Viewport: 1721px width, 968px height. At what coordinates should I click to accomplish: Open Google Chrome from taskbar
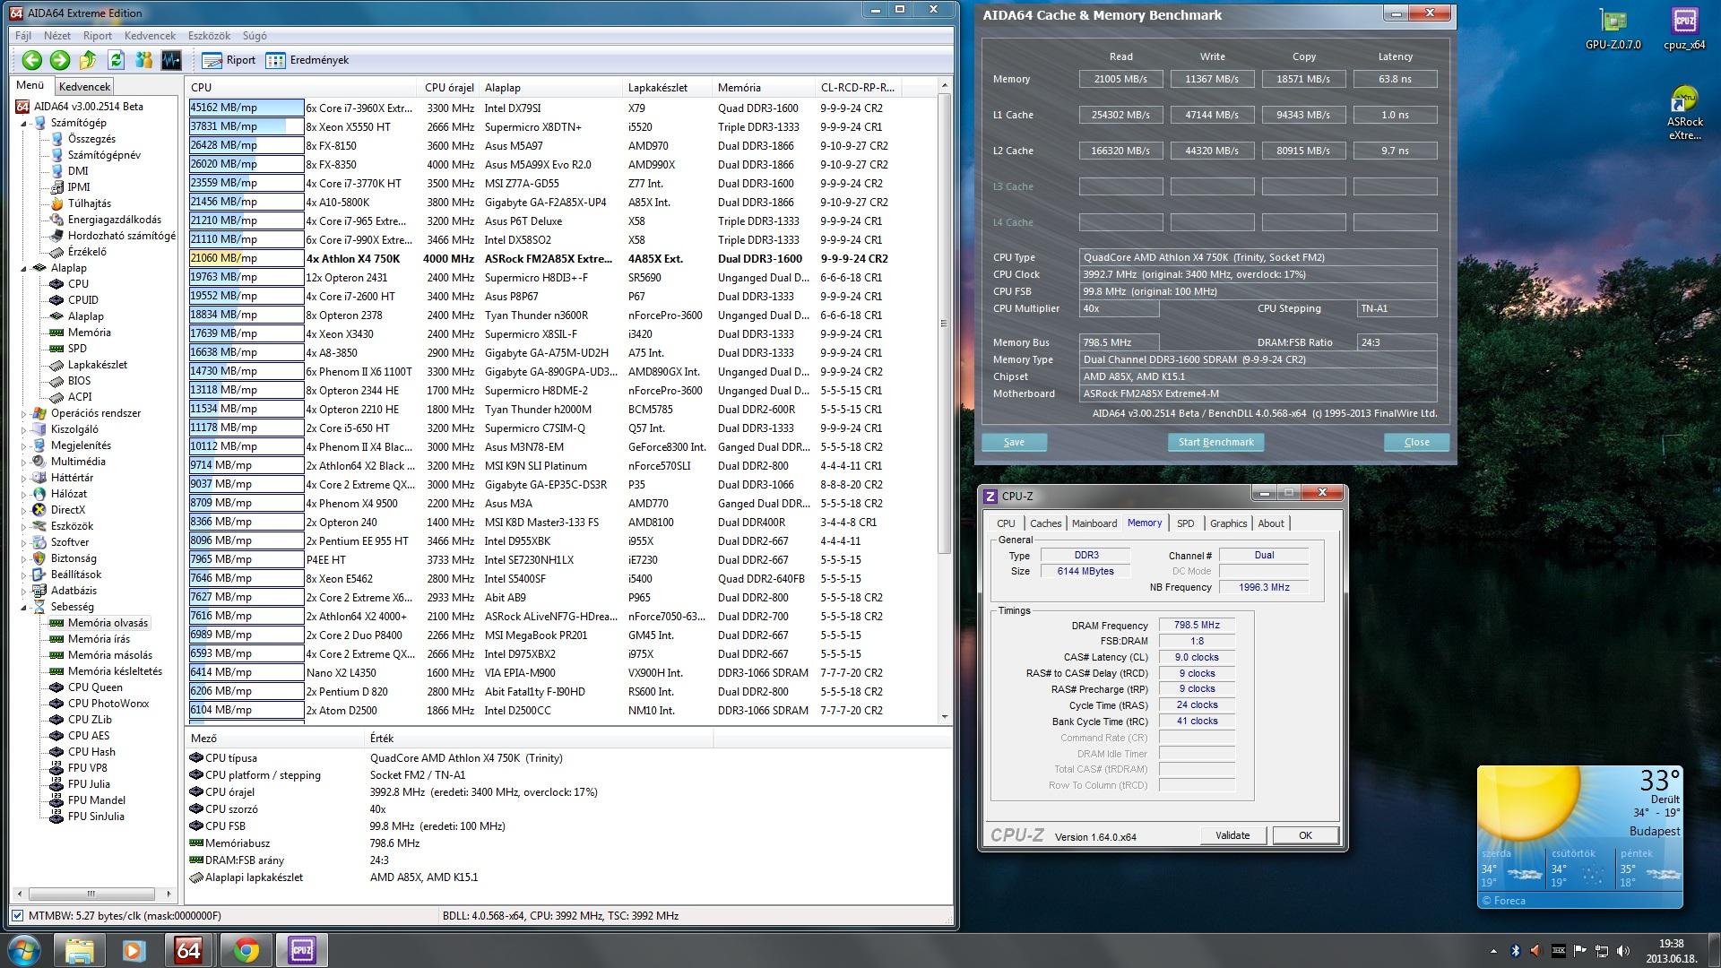click(x=246, y=950)
